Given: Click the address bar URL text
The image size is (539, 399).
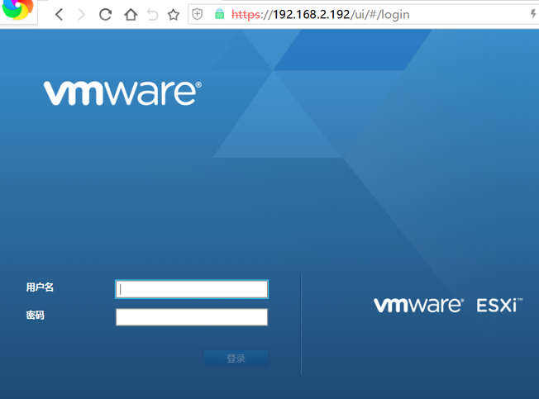Looking at the screenshot, I should (321, 14).
